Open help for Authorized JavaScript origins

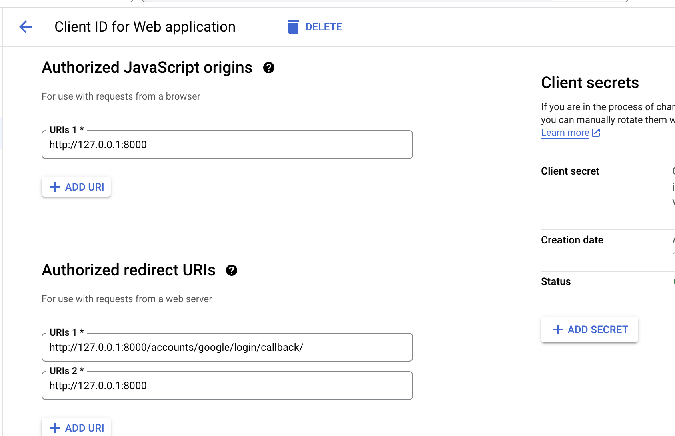tap(269, 68)
